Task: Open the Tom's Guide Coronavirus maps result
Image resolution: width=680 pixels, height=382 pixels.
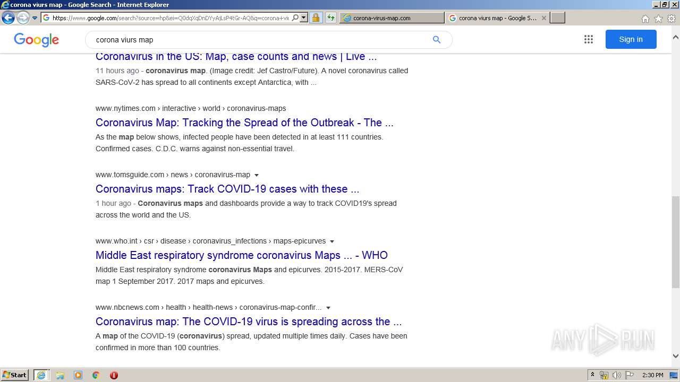Action: pyautogui.click(x=227, y=189)
